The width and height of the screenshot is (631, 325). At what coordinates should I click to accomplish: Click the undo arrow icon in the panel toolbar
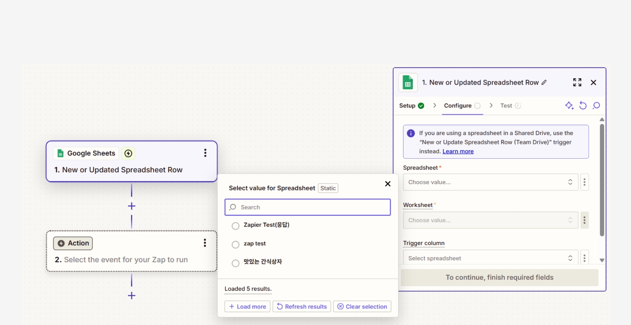(583, 106)
